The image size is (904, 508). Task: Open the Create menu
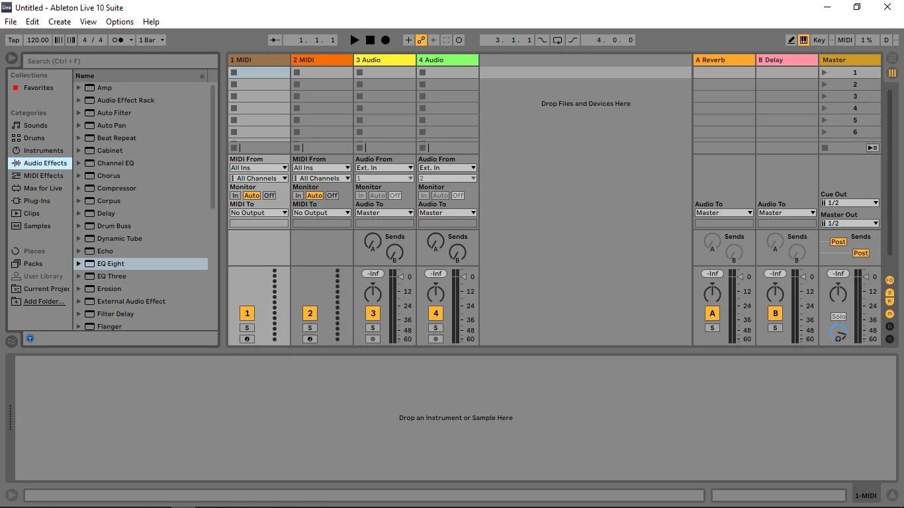pos(60,22)
